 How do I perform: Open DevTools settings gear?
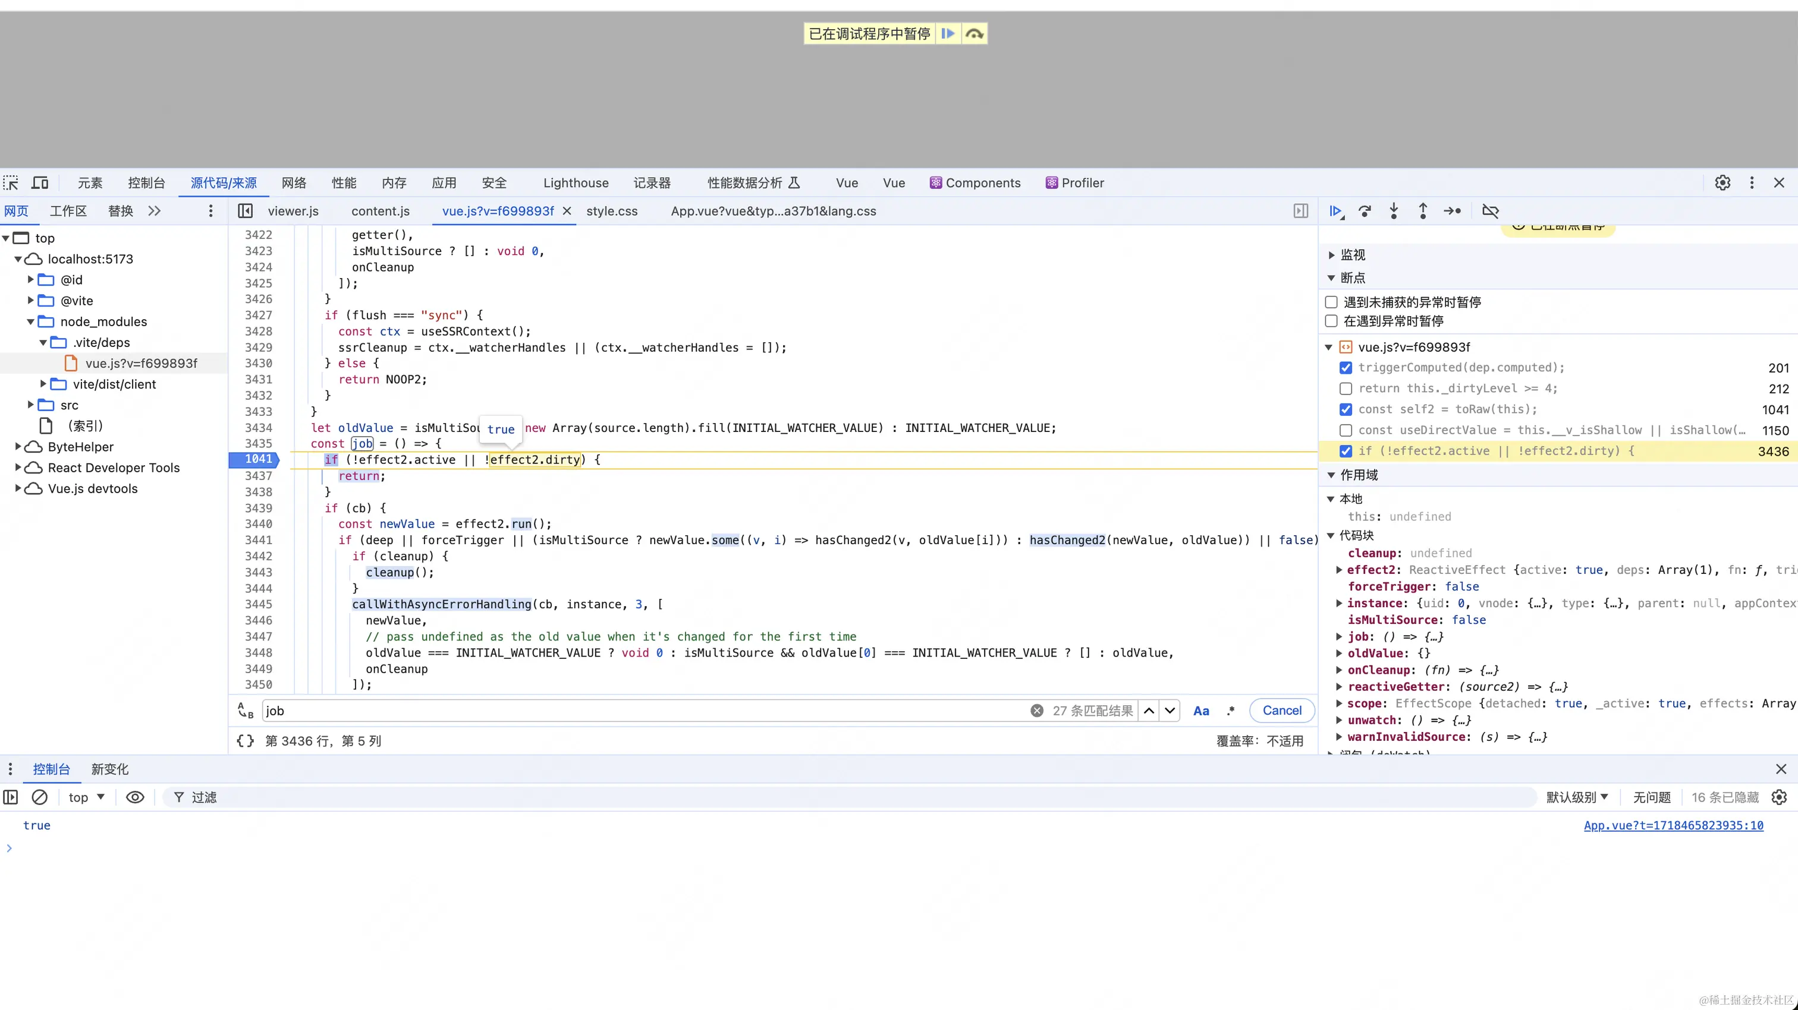click(1722, 183)
